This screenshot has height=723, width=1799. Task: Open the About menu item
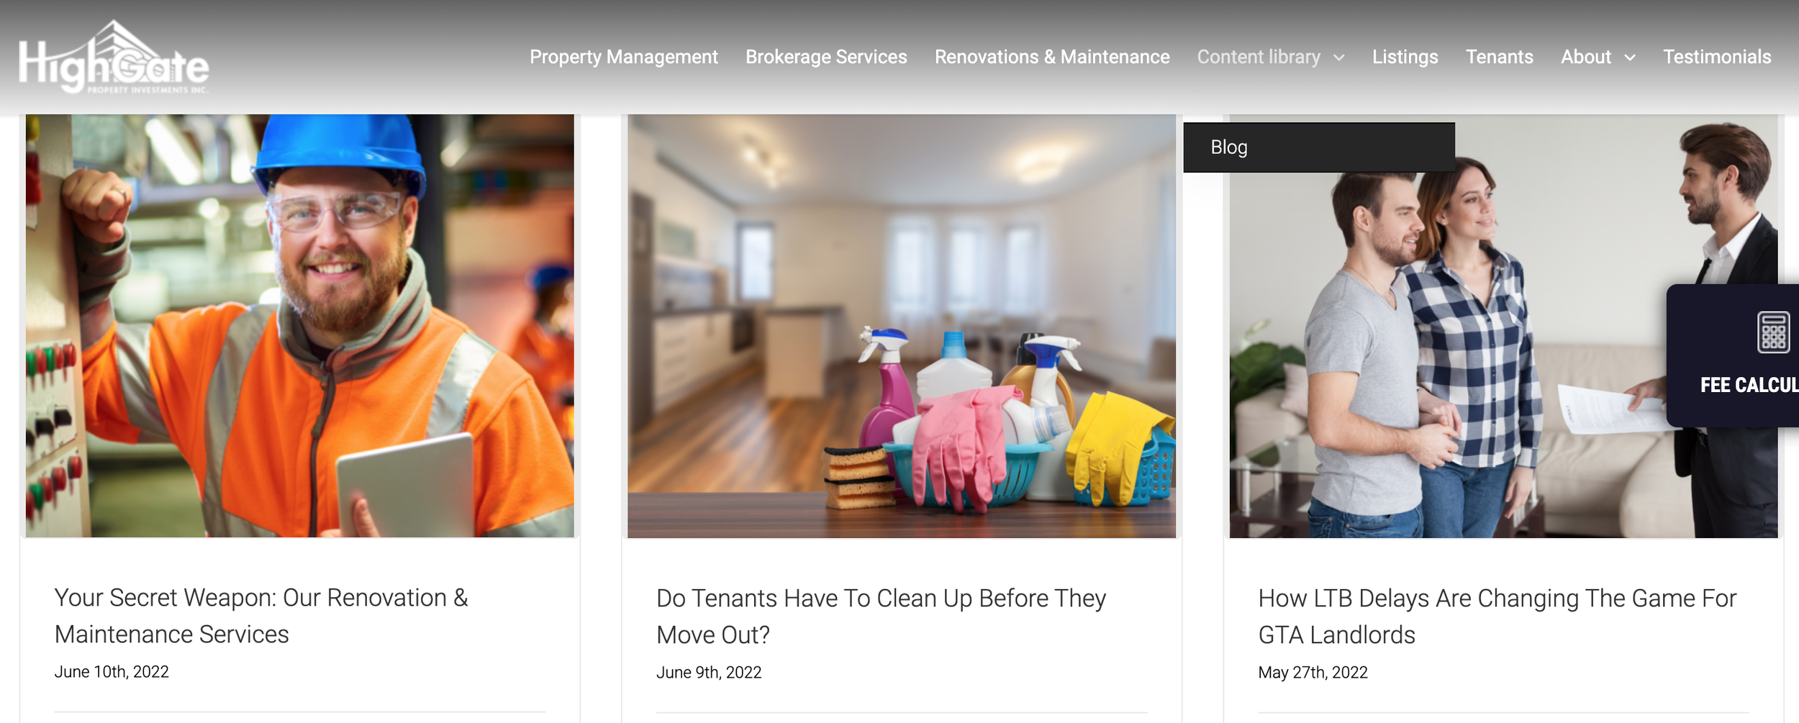pos(1586,57)
